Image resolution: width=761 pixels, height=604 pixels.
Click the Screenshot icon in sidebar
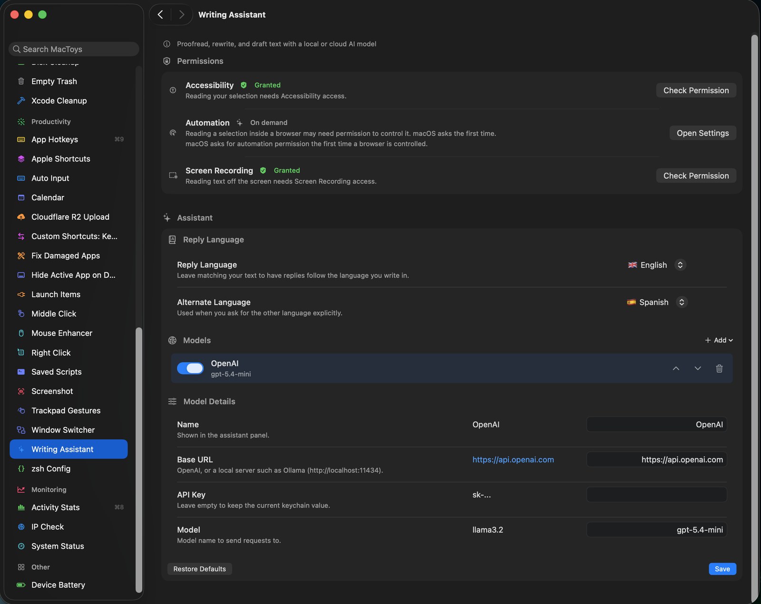click(21, 391)
